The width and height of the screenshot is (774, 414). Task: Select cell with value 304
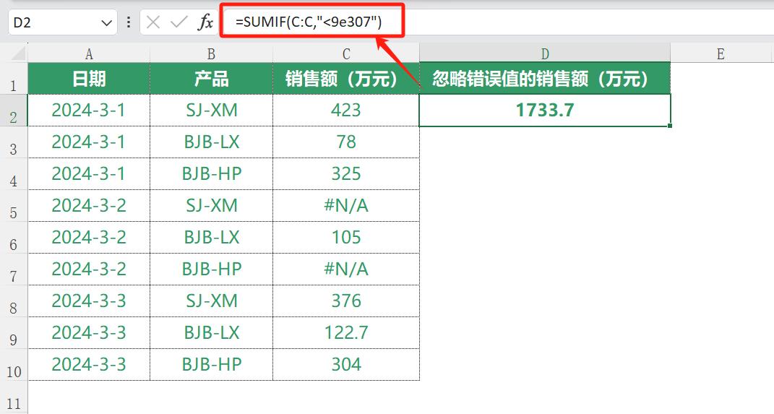[346, 364]
